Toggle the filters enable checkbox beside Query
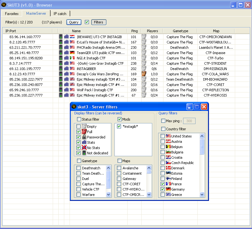252x229 pixels. click(87, 22)
